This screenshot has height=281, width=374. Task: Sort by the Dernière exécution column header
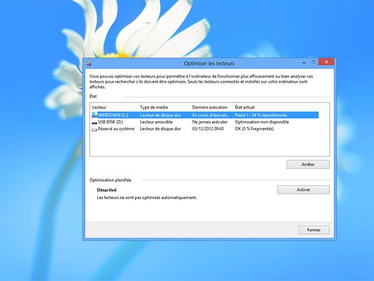[211, 107]
